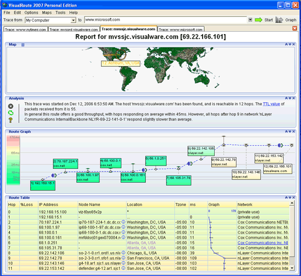The image size is (301, 276).
Task: Click info icon for hop 2 node name
Action: coord(123,222)
